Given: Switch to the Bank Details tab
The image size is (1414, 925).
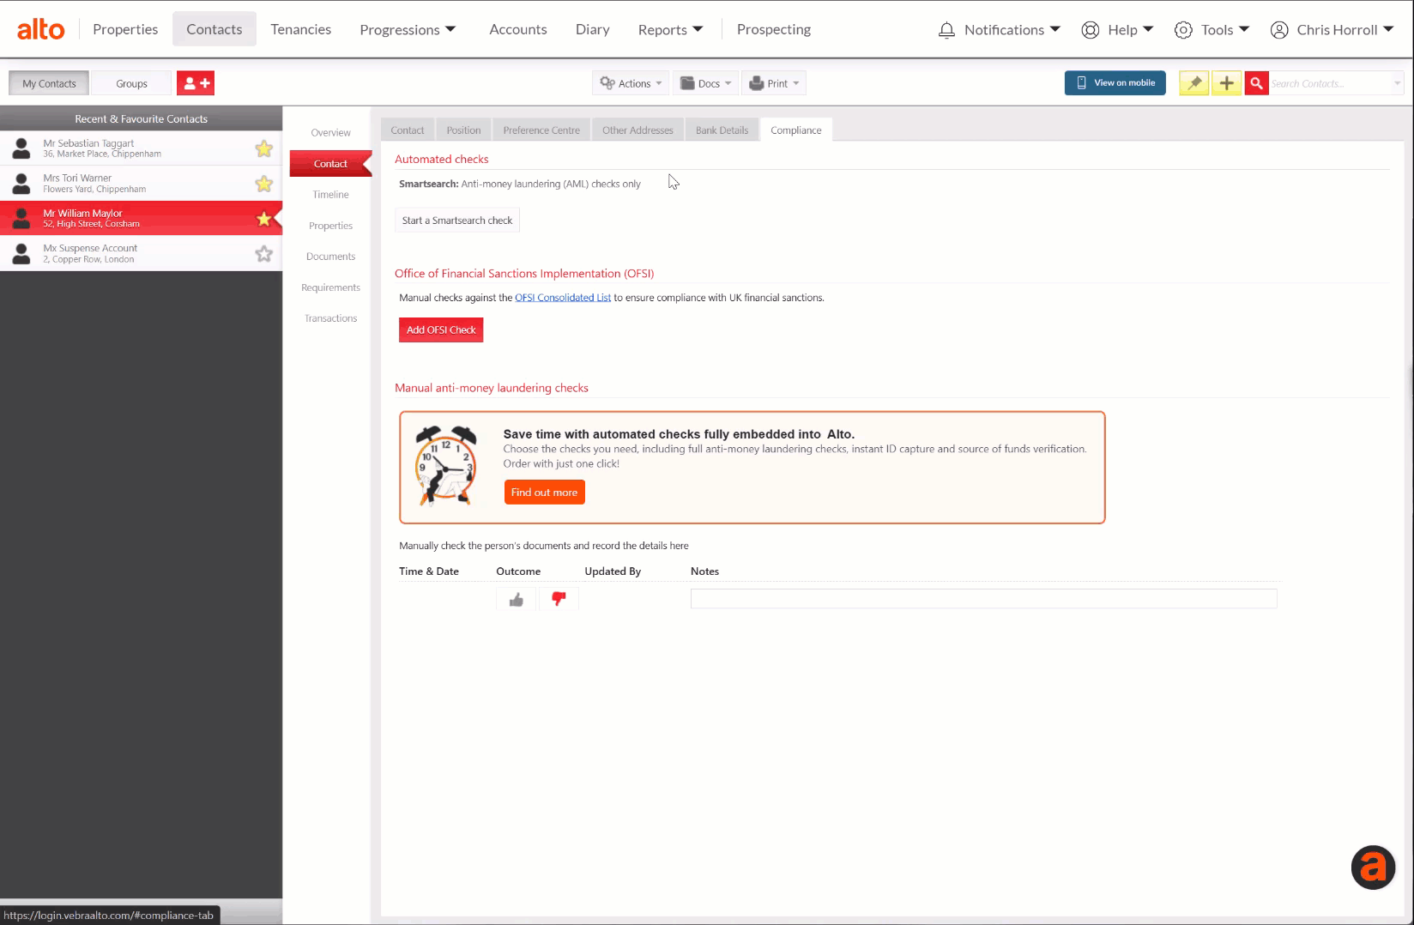Looking at the screenshot, I should (721, 130).
